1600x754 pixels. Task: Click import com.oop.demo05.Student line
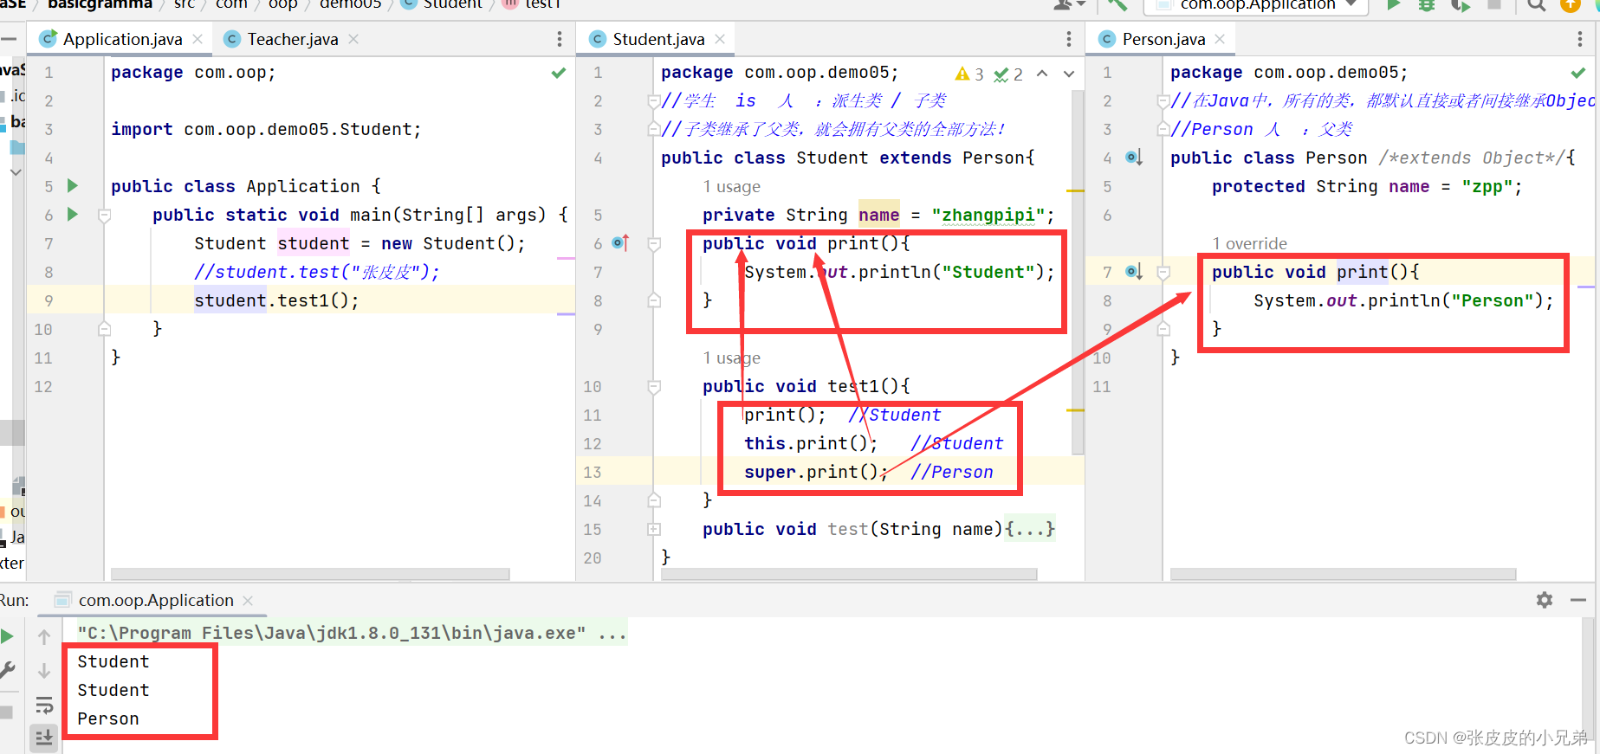point(265,129)
